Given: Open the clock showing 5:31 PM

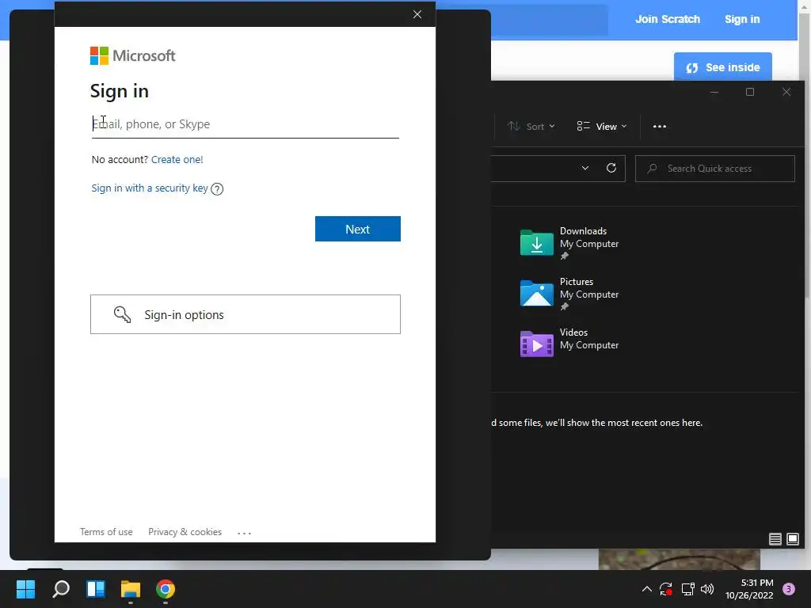Looking at the screenshot, I should (749, 589).
